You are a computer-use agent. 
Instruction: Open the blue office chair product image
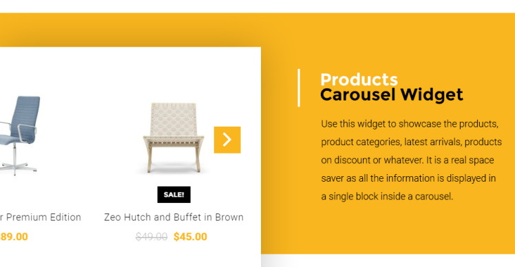click(x=20, y=136)
